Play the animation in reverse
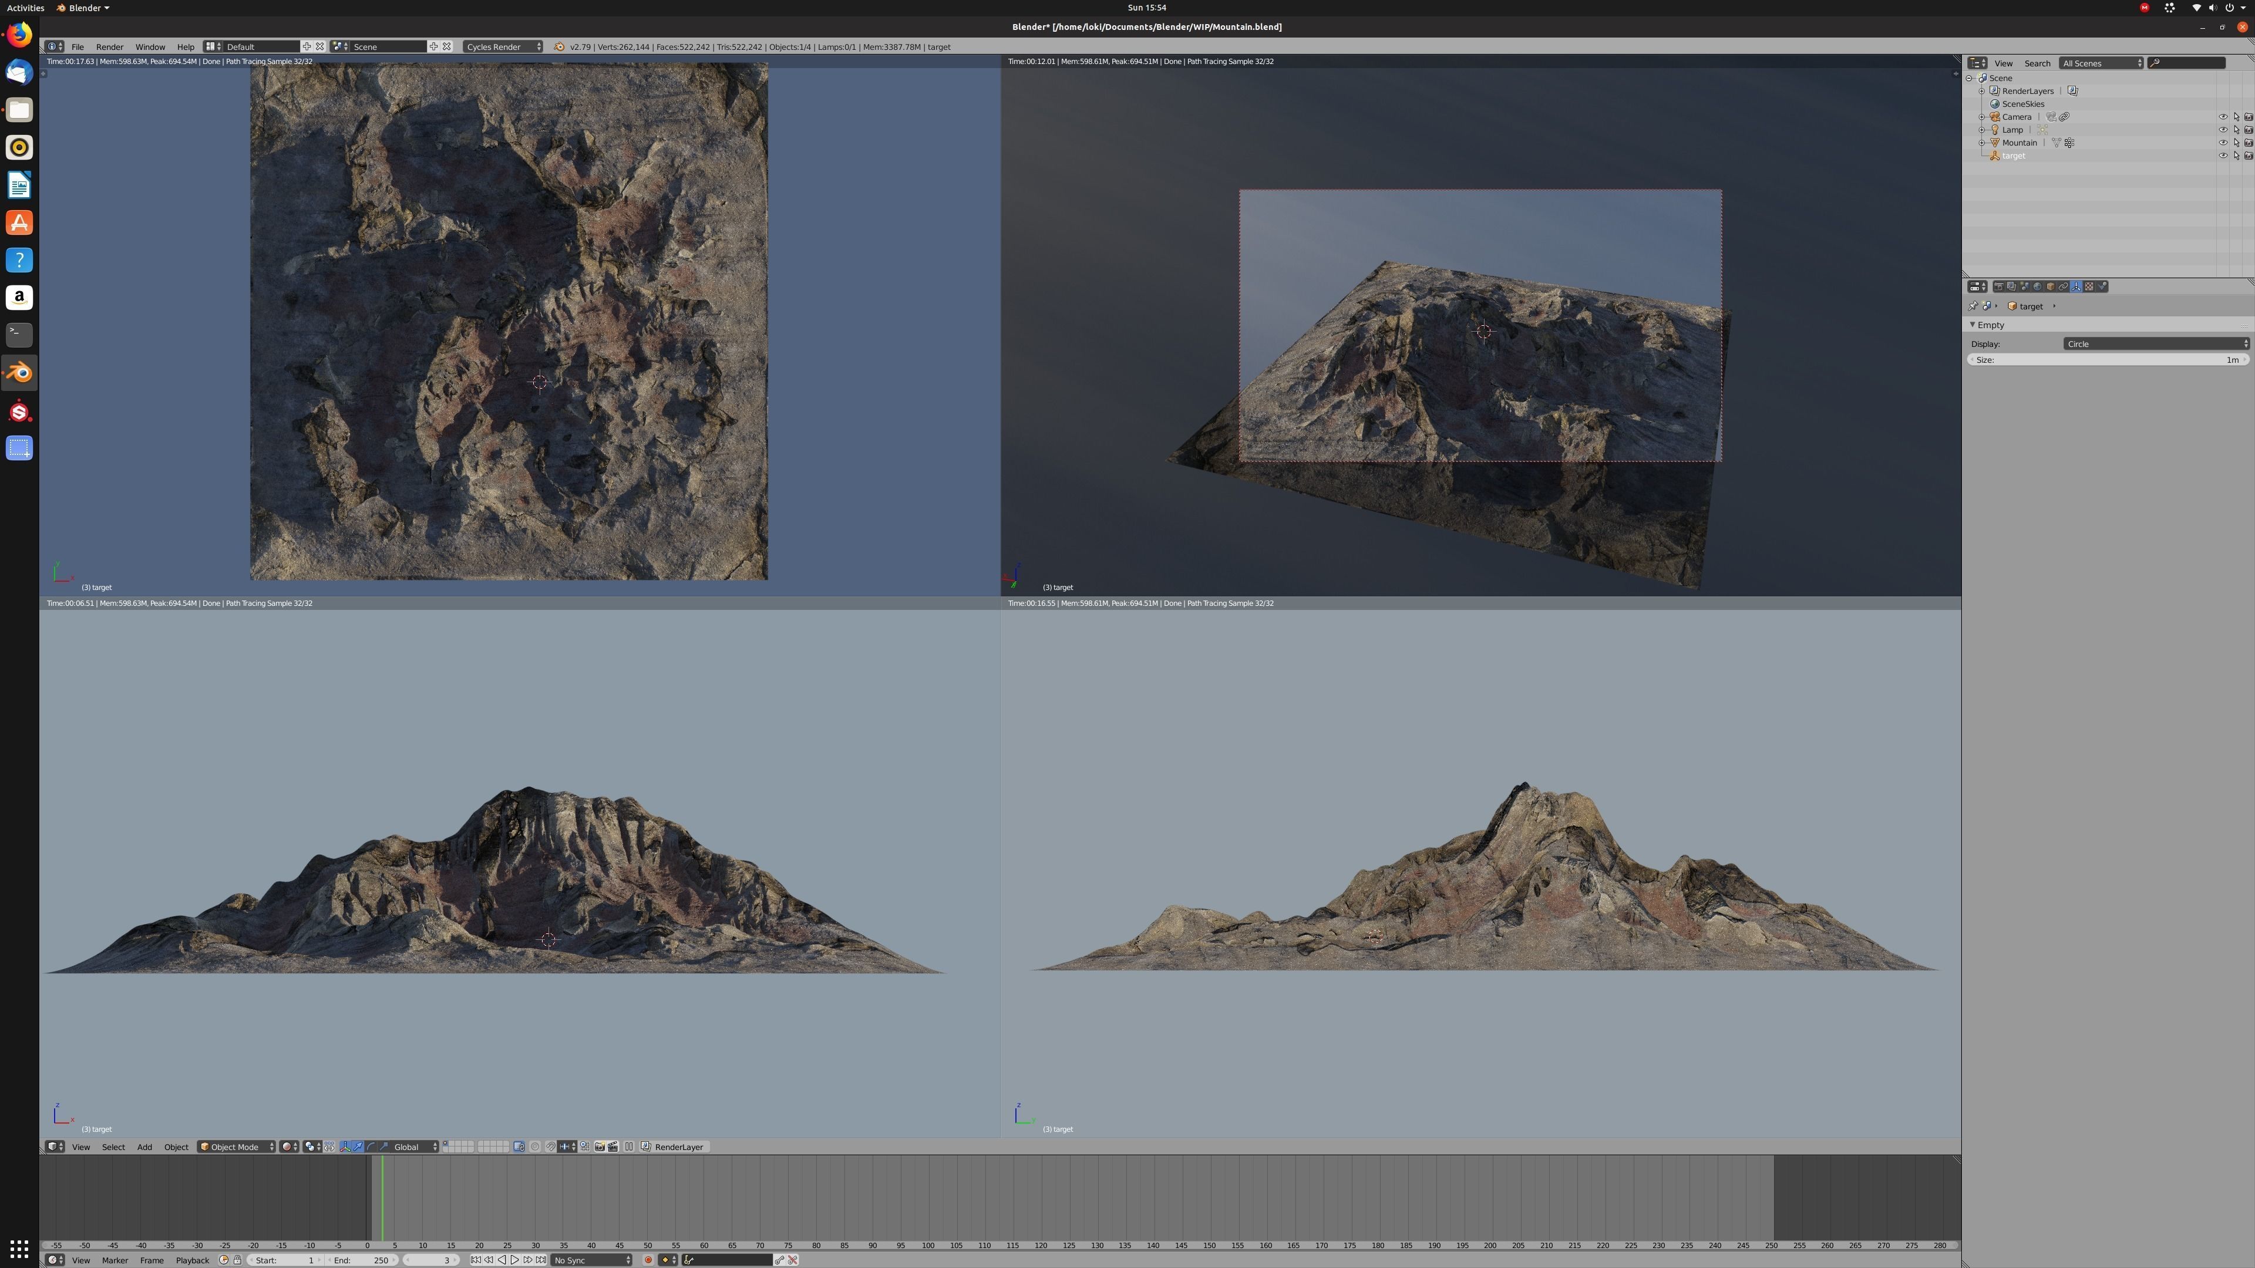 tap(502, 1260)
